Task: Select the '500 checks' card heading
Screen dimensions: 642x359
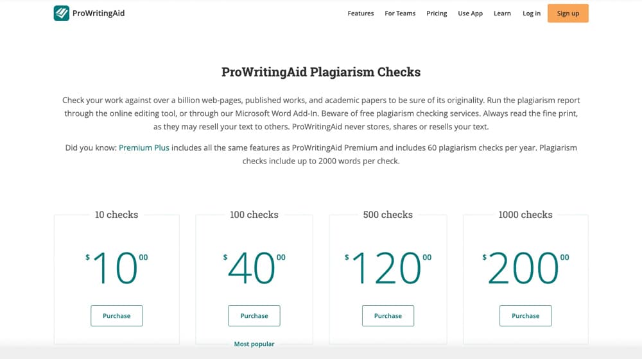Action: pos(388,215)
